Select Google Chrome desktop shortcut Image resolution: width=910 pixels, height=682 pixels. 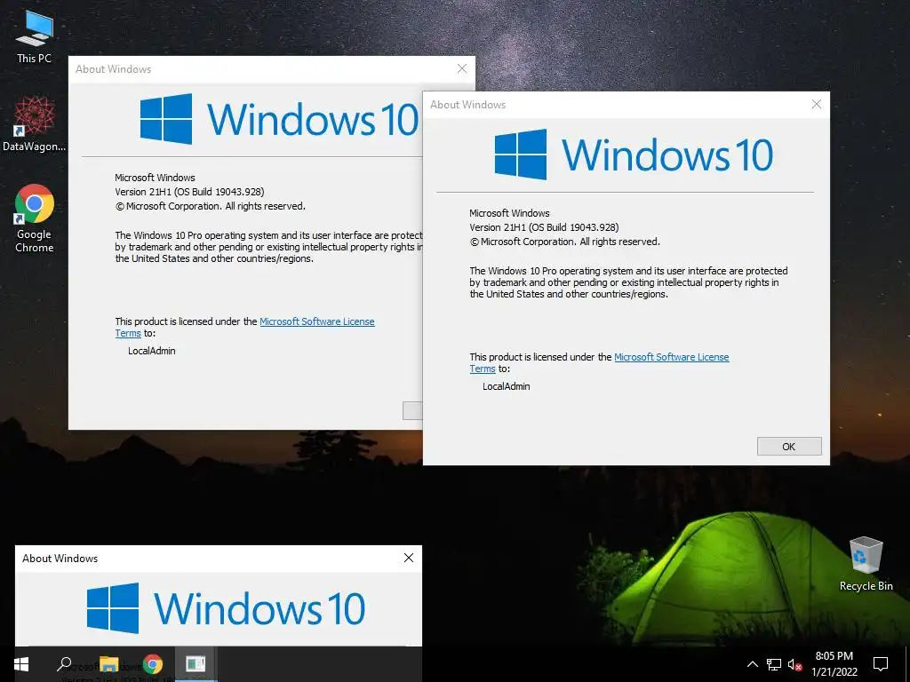click(x=35, y=218)
